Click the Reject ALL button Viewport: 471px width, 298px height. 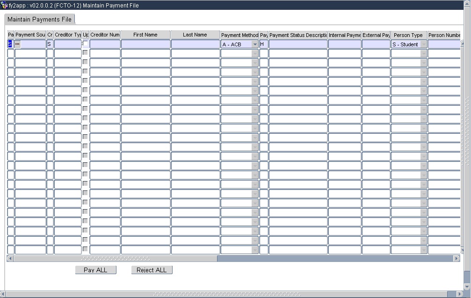152,269
